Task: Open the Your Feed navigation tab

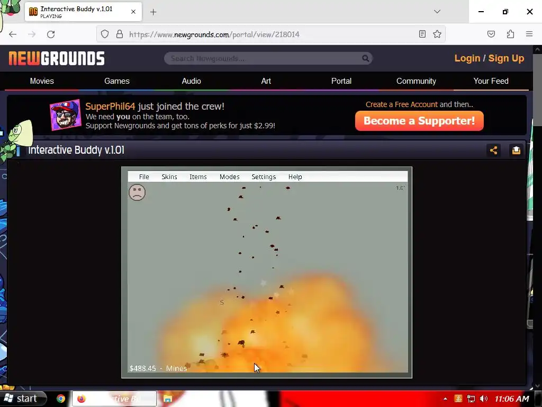Action: pos(491,81)
